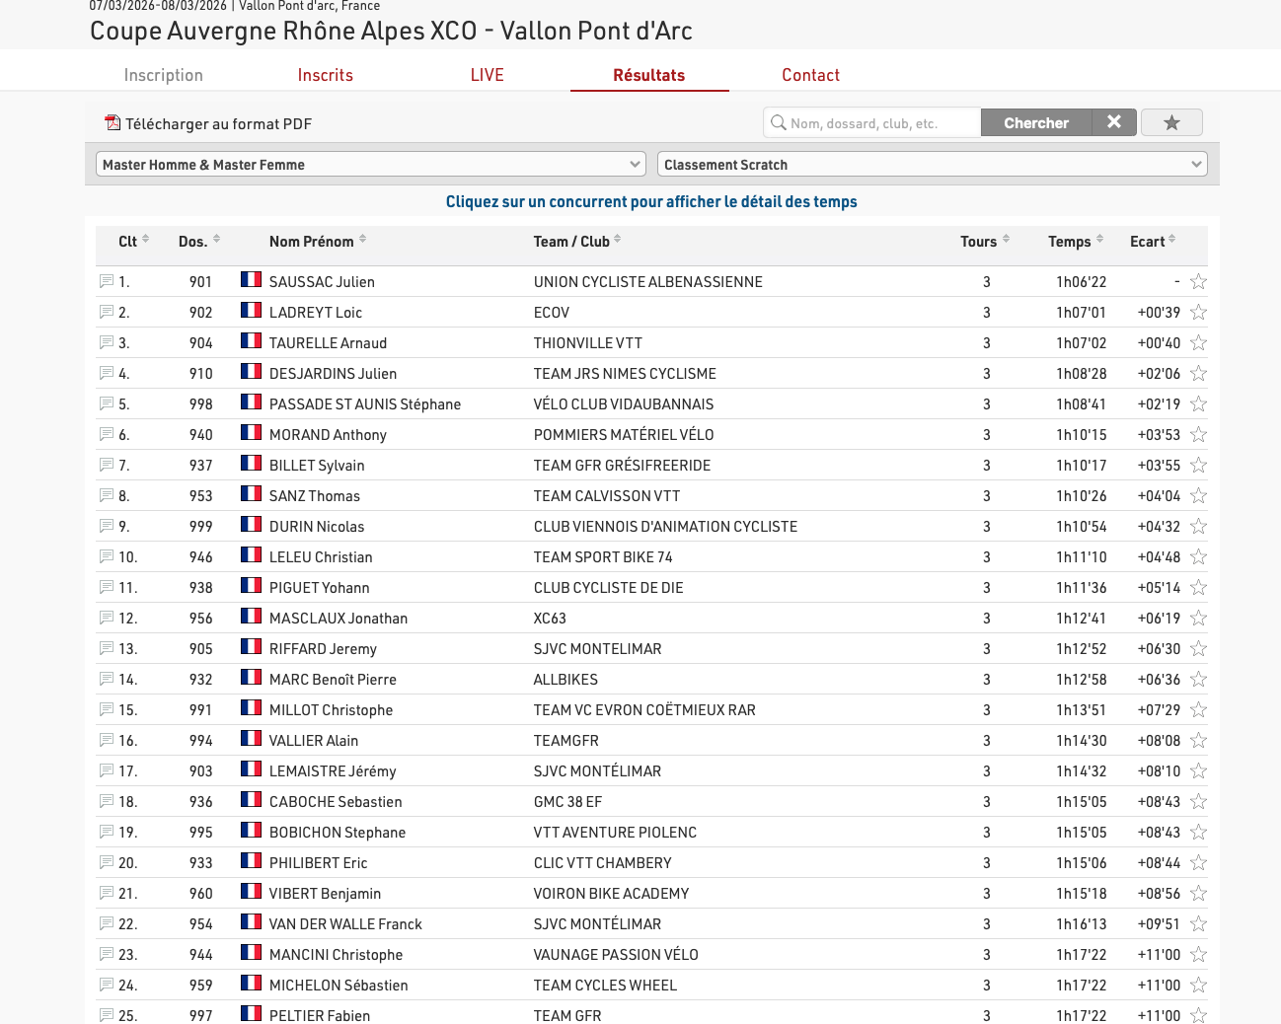The width and height of the screenshot is (1281, 1024).
Task: Switch to the Inscrits tab
Action: pos(325,75)
